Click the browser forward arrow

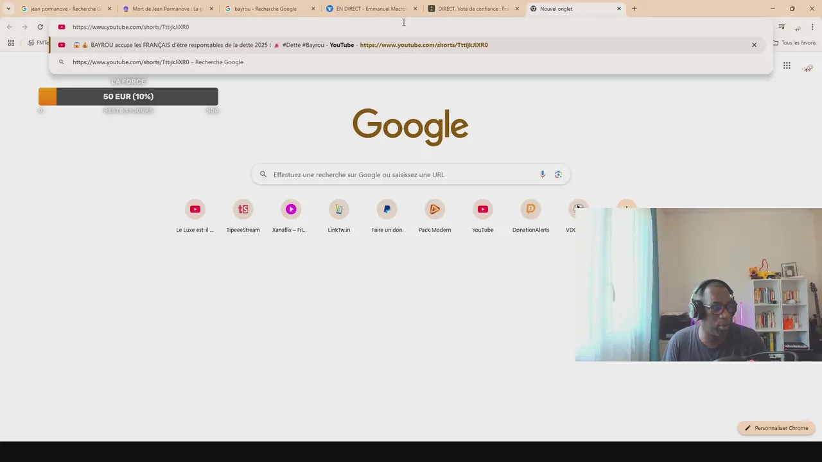click(24, 27)
